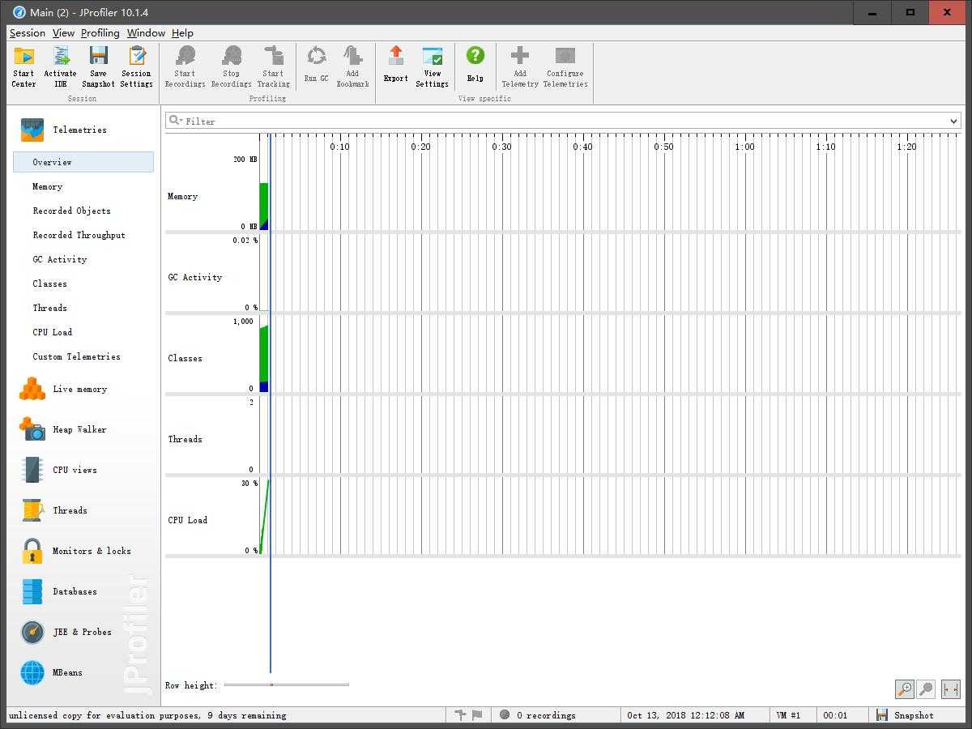Click the bookmark pin icon in status bar
The width and height of the screenshot is (972, 729).
[x=460, y=715]
